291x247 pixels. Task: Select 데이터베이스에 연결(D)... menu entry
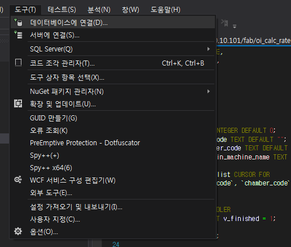click(x=113, y=23)
